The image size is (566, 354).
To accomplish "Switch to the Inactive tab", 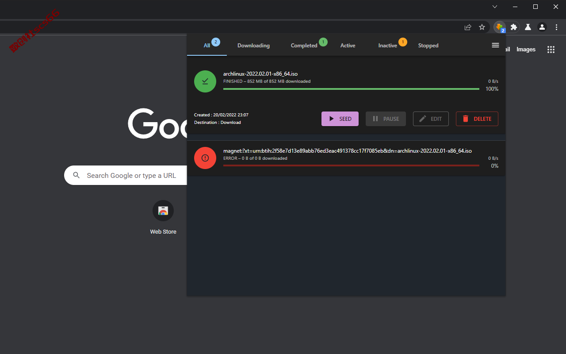I will [388, 45].
